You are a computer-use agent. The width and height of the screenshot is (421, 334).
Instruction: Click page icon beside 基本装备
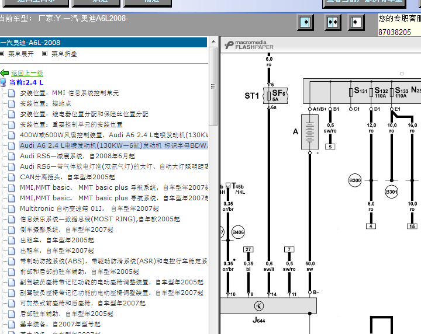[x=11, y=324]
